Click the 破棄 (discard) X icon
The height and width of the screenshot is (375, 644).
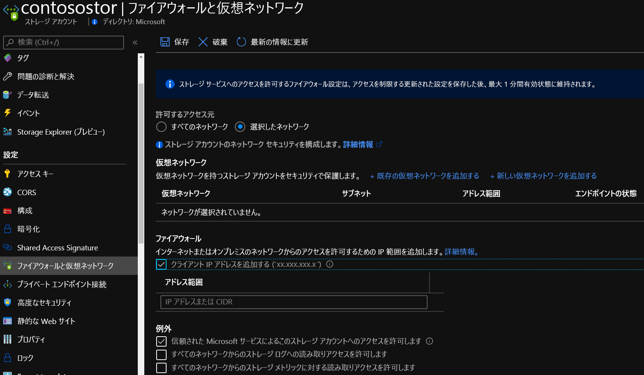point(203,42)
